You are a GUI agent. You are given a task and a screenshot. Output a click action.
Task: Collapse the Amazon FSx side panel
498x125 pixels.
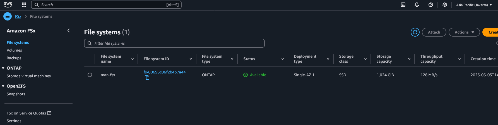click(x=69, y=30)
